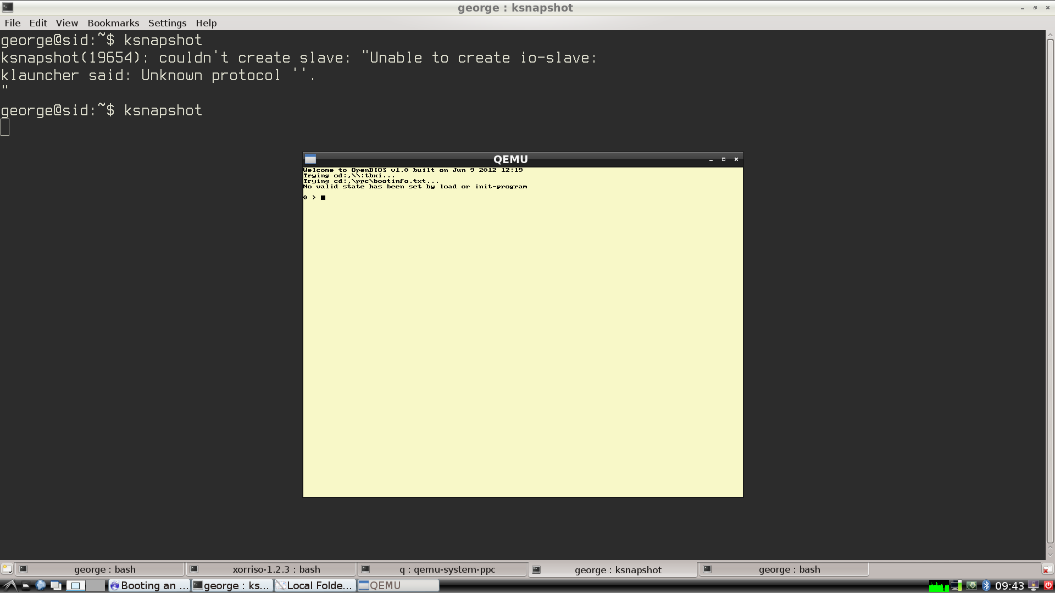Click the QEMU OpenBIOS prompt cursor

coord(323,198)
